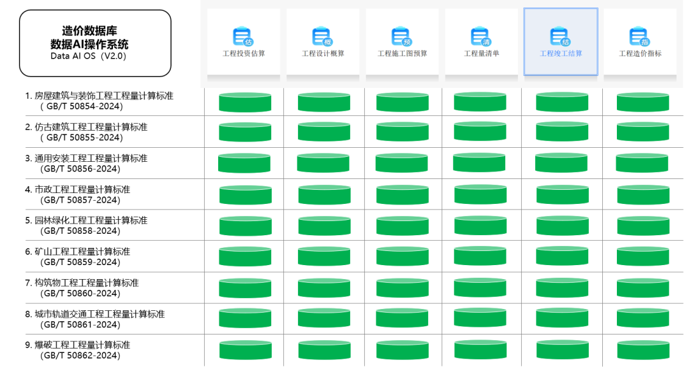
Task: Click 矿山工程 database under 工程造价指标
Action: point(642,256)
